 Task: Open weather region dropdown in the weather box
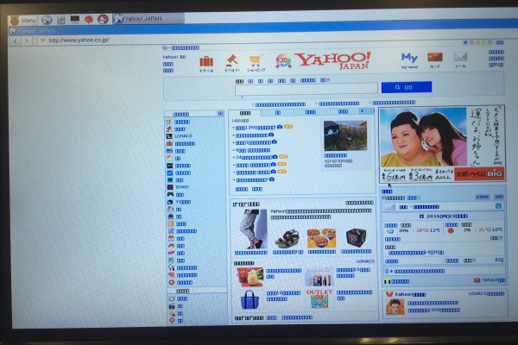point(496,238)
